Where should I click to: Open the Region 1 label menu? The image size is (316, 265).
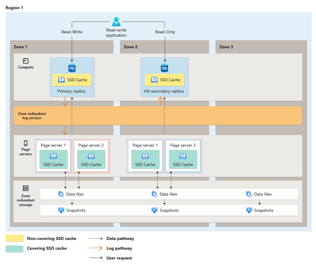click(x=14, y=8)
